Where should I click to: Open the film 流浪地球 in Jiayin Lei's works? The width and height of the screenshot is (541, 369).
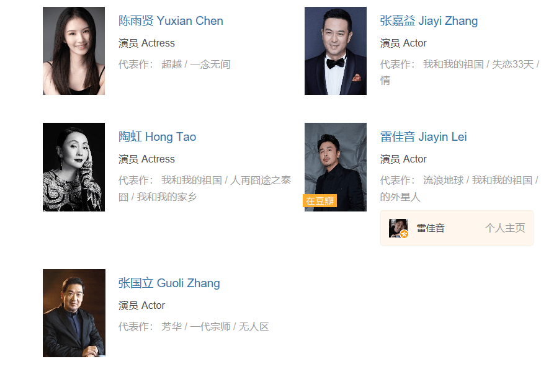pyautogui.click(x=444, y=180)
